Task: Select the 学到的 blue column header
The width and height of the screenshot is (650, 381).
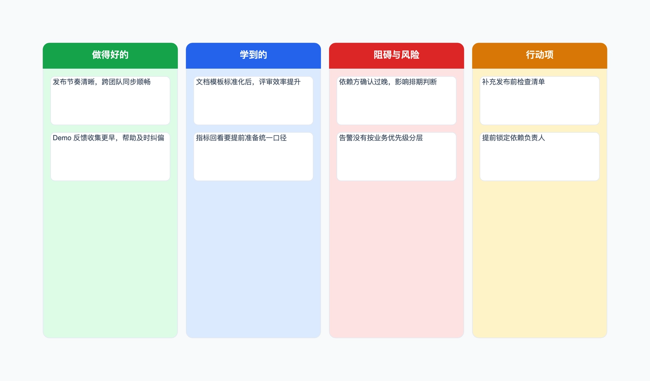Action: [x=253, y=55]
